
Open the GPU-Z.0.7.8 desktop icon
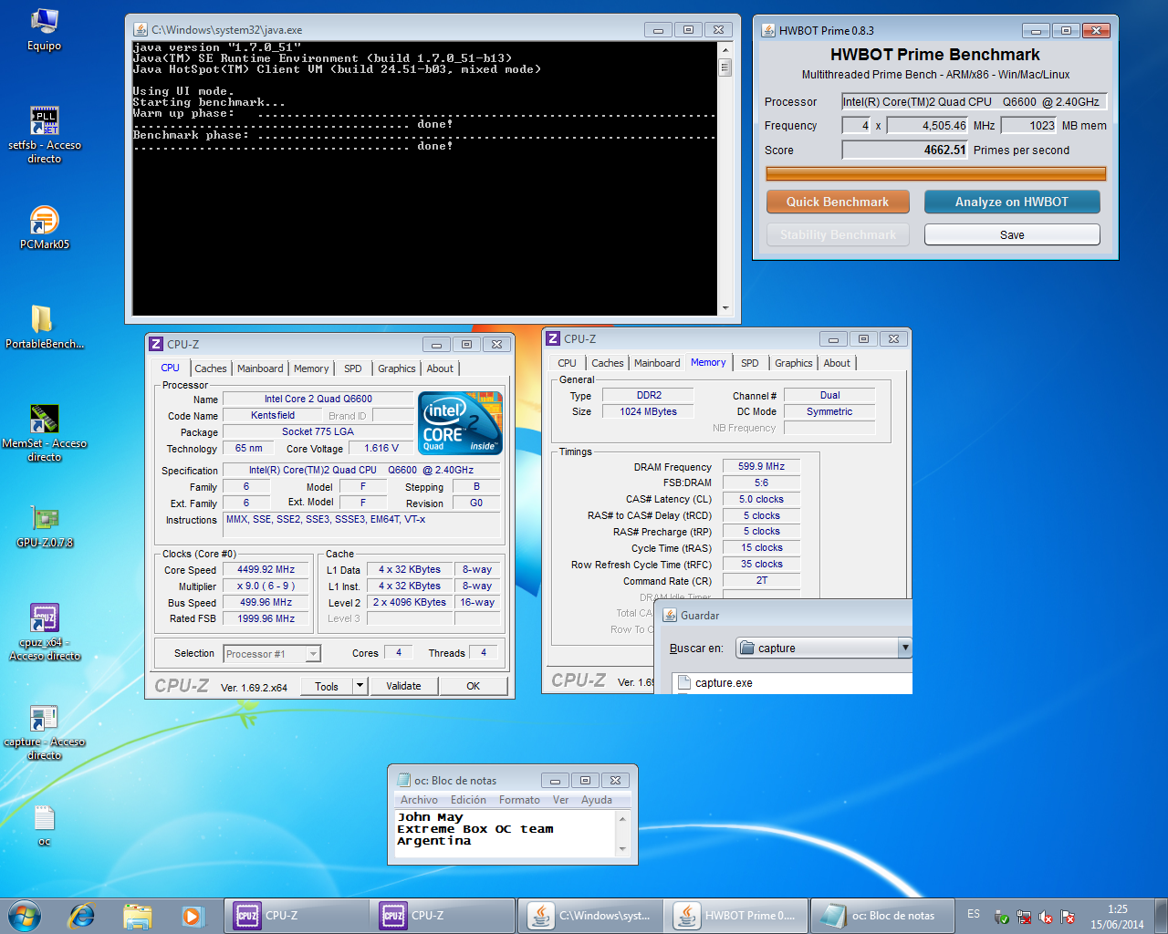click(44, 518)
